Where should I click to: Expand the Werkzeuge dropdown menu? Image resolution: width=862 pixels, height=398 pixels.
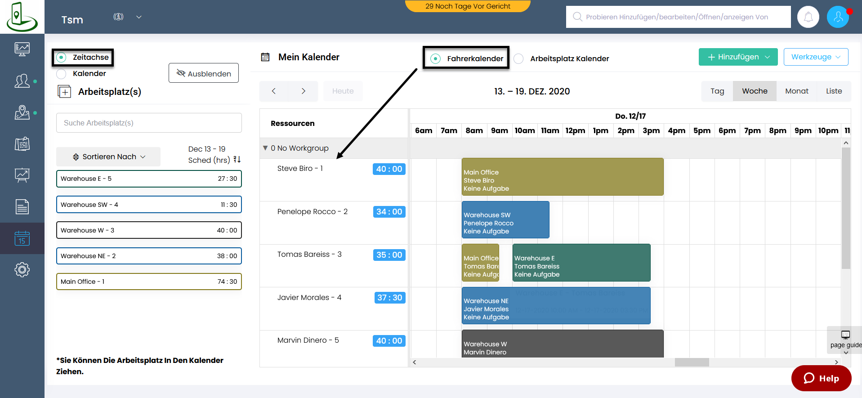click(x=816, y=57)
